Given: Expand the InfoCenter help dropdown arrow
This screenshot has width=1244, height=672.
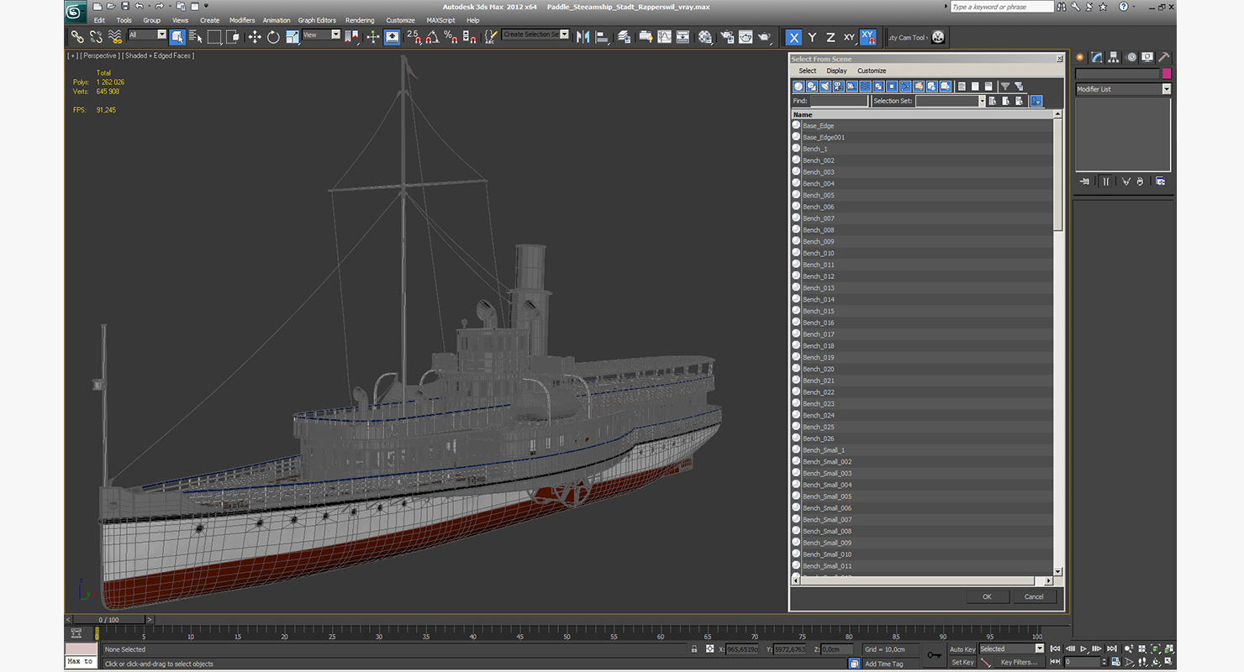Looking at the screenshot, I should (1136, 7).
